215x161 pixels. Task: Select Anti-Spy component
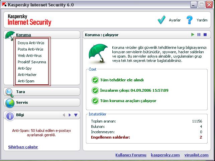[x=25, y=68]
